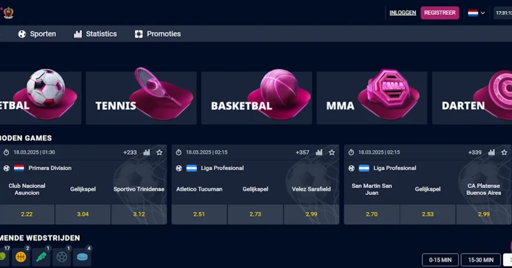Open the MMA betting section
512x268 pixels.
371,98
